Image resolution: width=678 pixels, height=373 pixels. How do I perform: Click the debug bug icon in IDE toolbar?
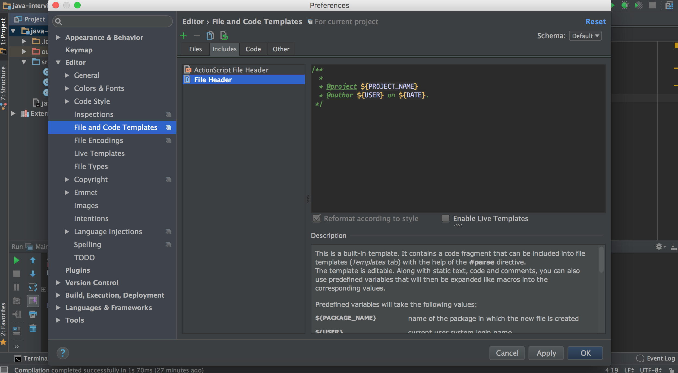click(x=625, y=5)
